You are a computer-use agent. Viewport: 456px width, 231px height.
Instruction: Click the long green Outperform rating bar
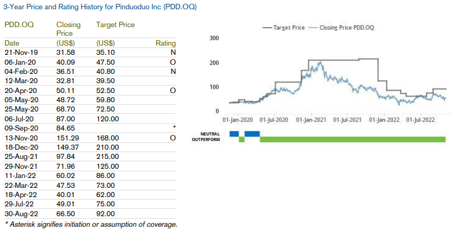click(x=352, y=140)
